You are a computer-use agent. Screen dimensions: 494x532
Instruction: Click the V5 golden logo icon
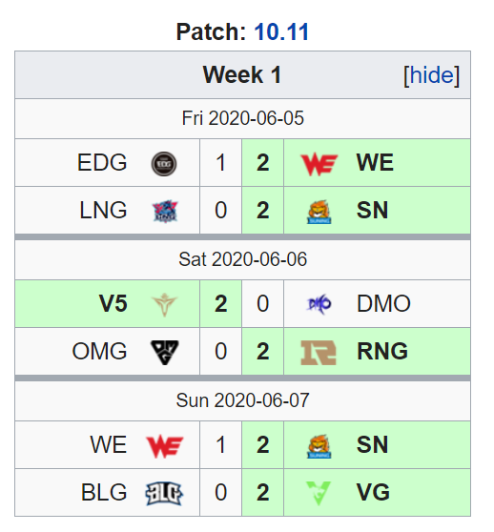click(x=164, y=304)
